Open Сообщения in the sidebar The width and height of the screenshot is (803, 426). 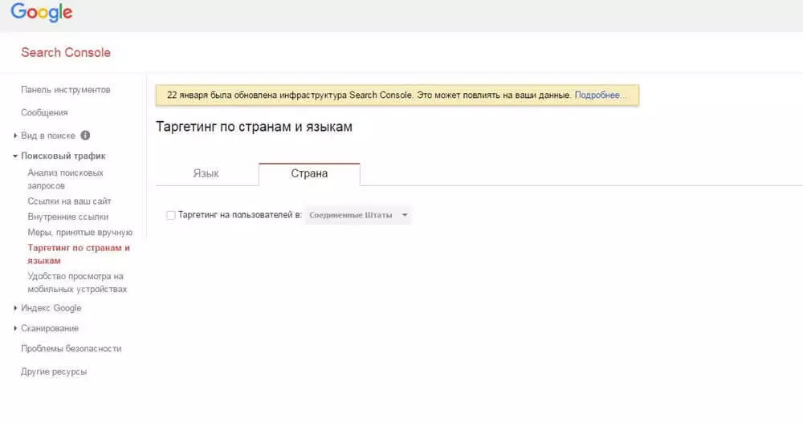coord(44,112)
